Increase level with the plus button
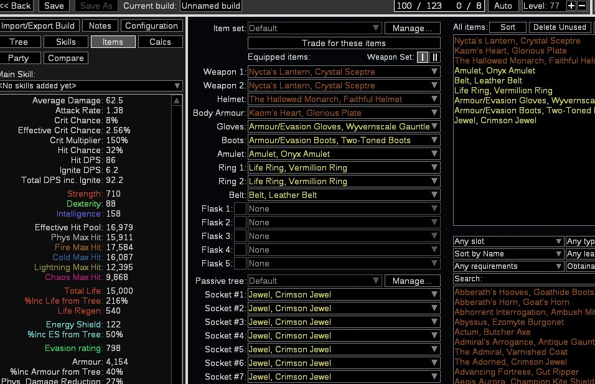This screenshot has height=384, width=595. click(571, 6)
